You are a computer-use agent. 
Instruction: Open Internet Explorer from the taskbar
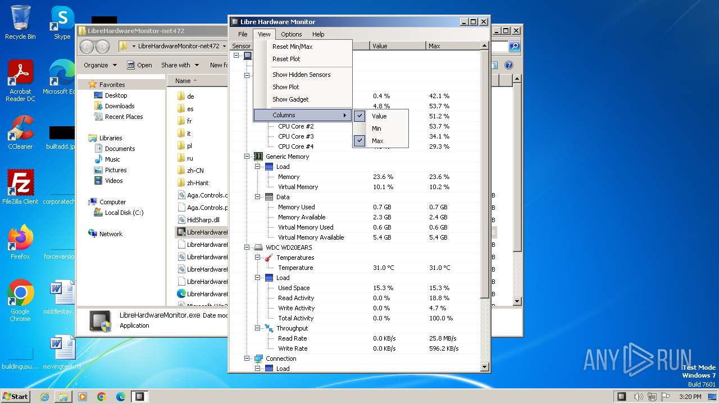pyautogui.click(x=44, y=397)
